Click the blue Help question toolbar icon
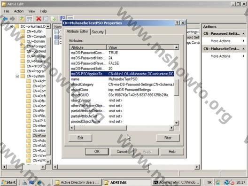 62,19
